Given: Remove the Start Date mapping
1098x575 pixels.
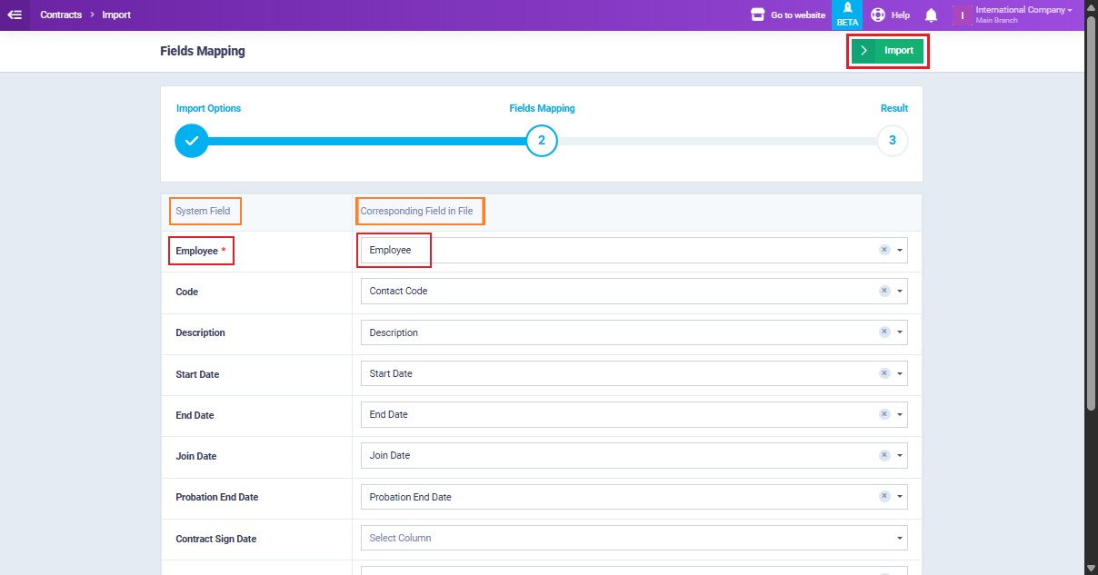Looking at the screenshot, I should click(883, 373).
